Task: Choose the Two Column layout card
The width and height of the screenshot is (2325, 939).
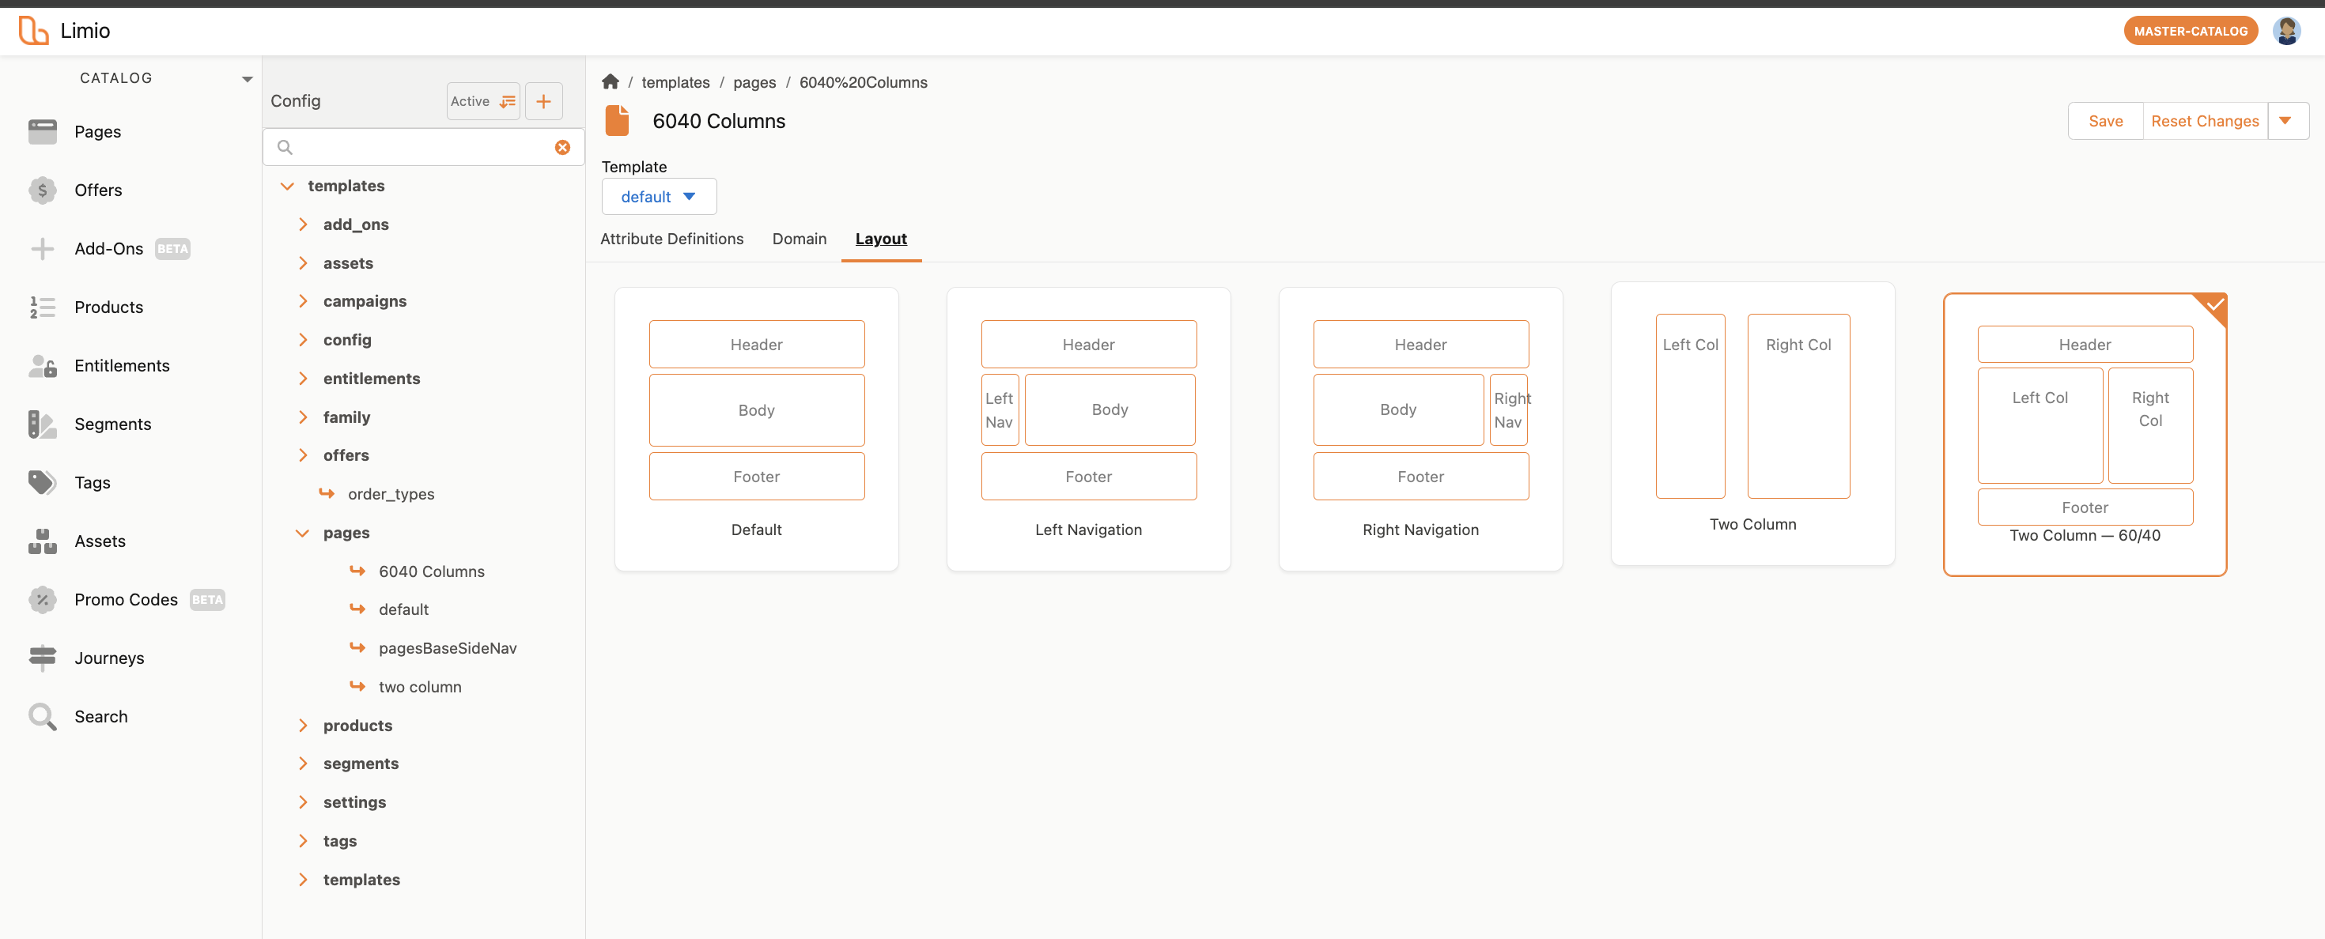Action: point(1752,424)
